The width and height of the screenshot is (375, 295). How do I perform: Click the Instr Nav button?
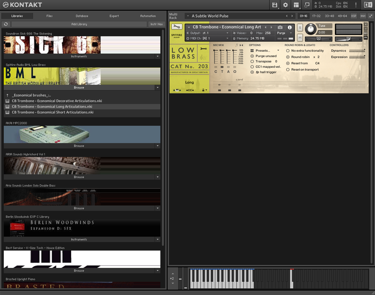coord(157,24)
